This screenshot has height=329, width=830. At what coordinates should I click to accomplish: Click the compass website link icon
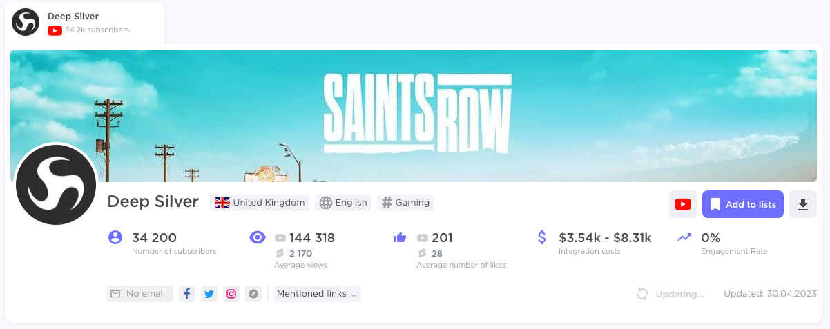253,294
